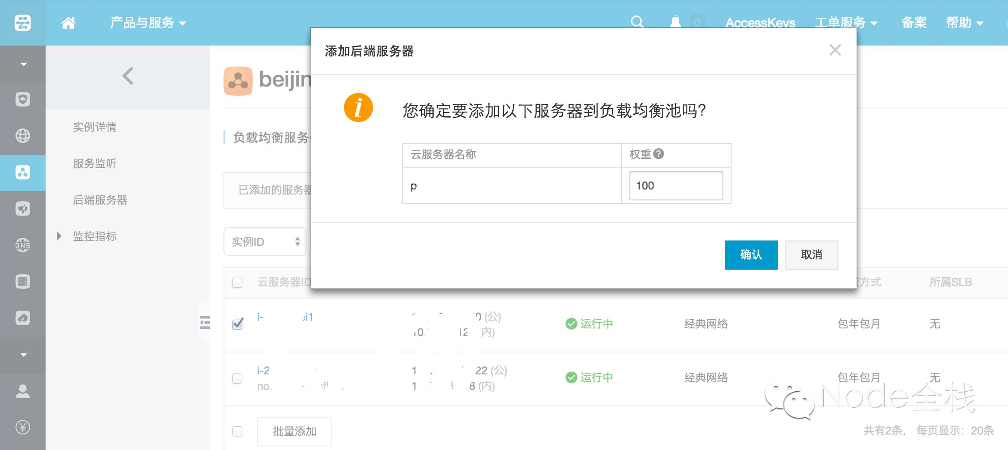This screenshot has width=1008, height=450.
Task: Click the weight input field showing 100
Action: (x=676, y=185)
